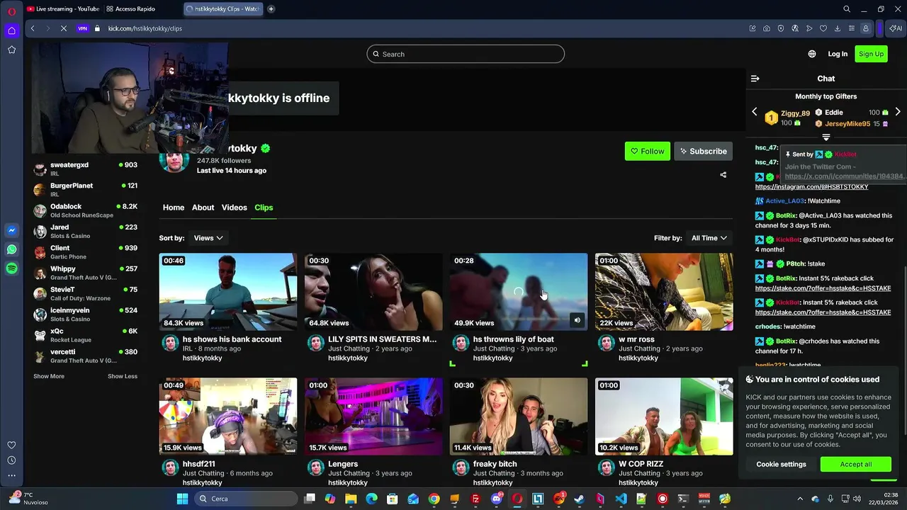
Task: Open the w mr ross clip thumbnail
Action: (x=664, y=292)
